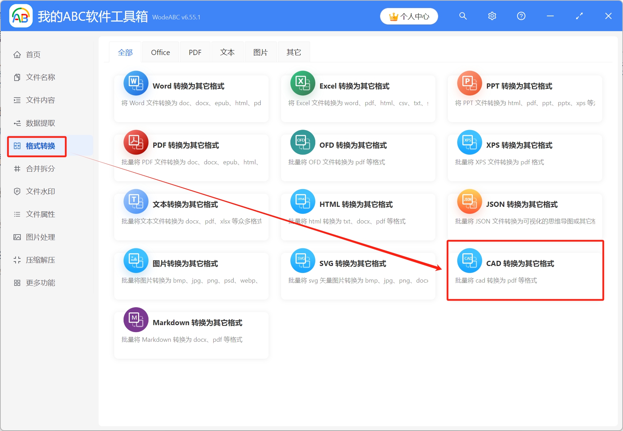Open 图片处理 in the sidebar
This screenshot has height=431, width=623.
click(x=40, y=237)
